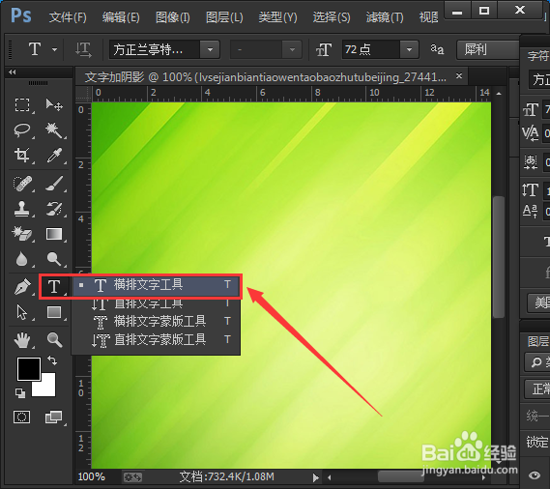Viewport: 550px width, 489px height.
Task: Click the vertical scrollbar thumb
Action: point(499,257)
